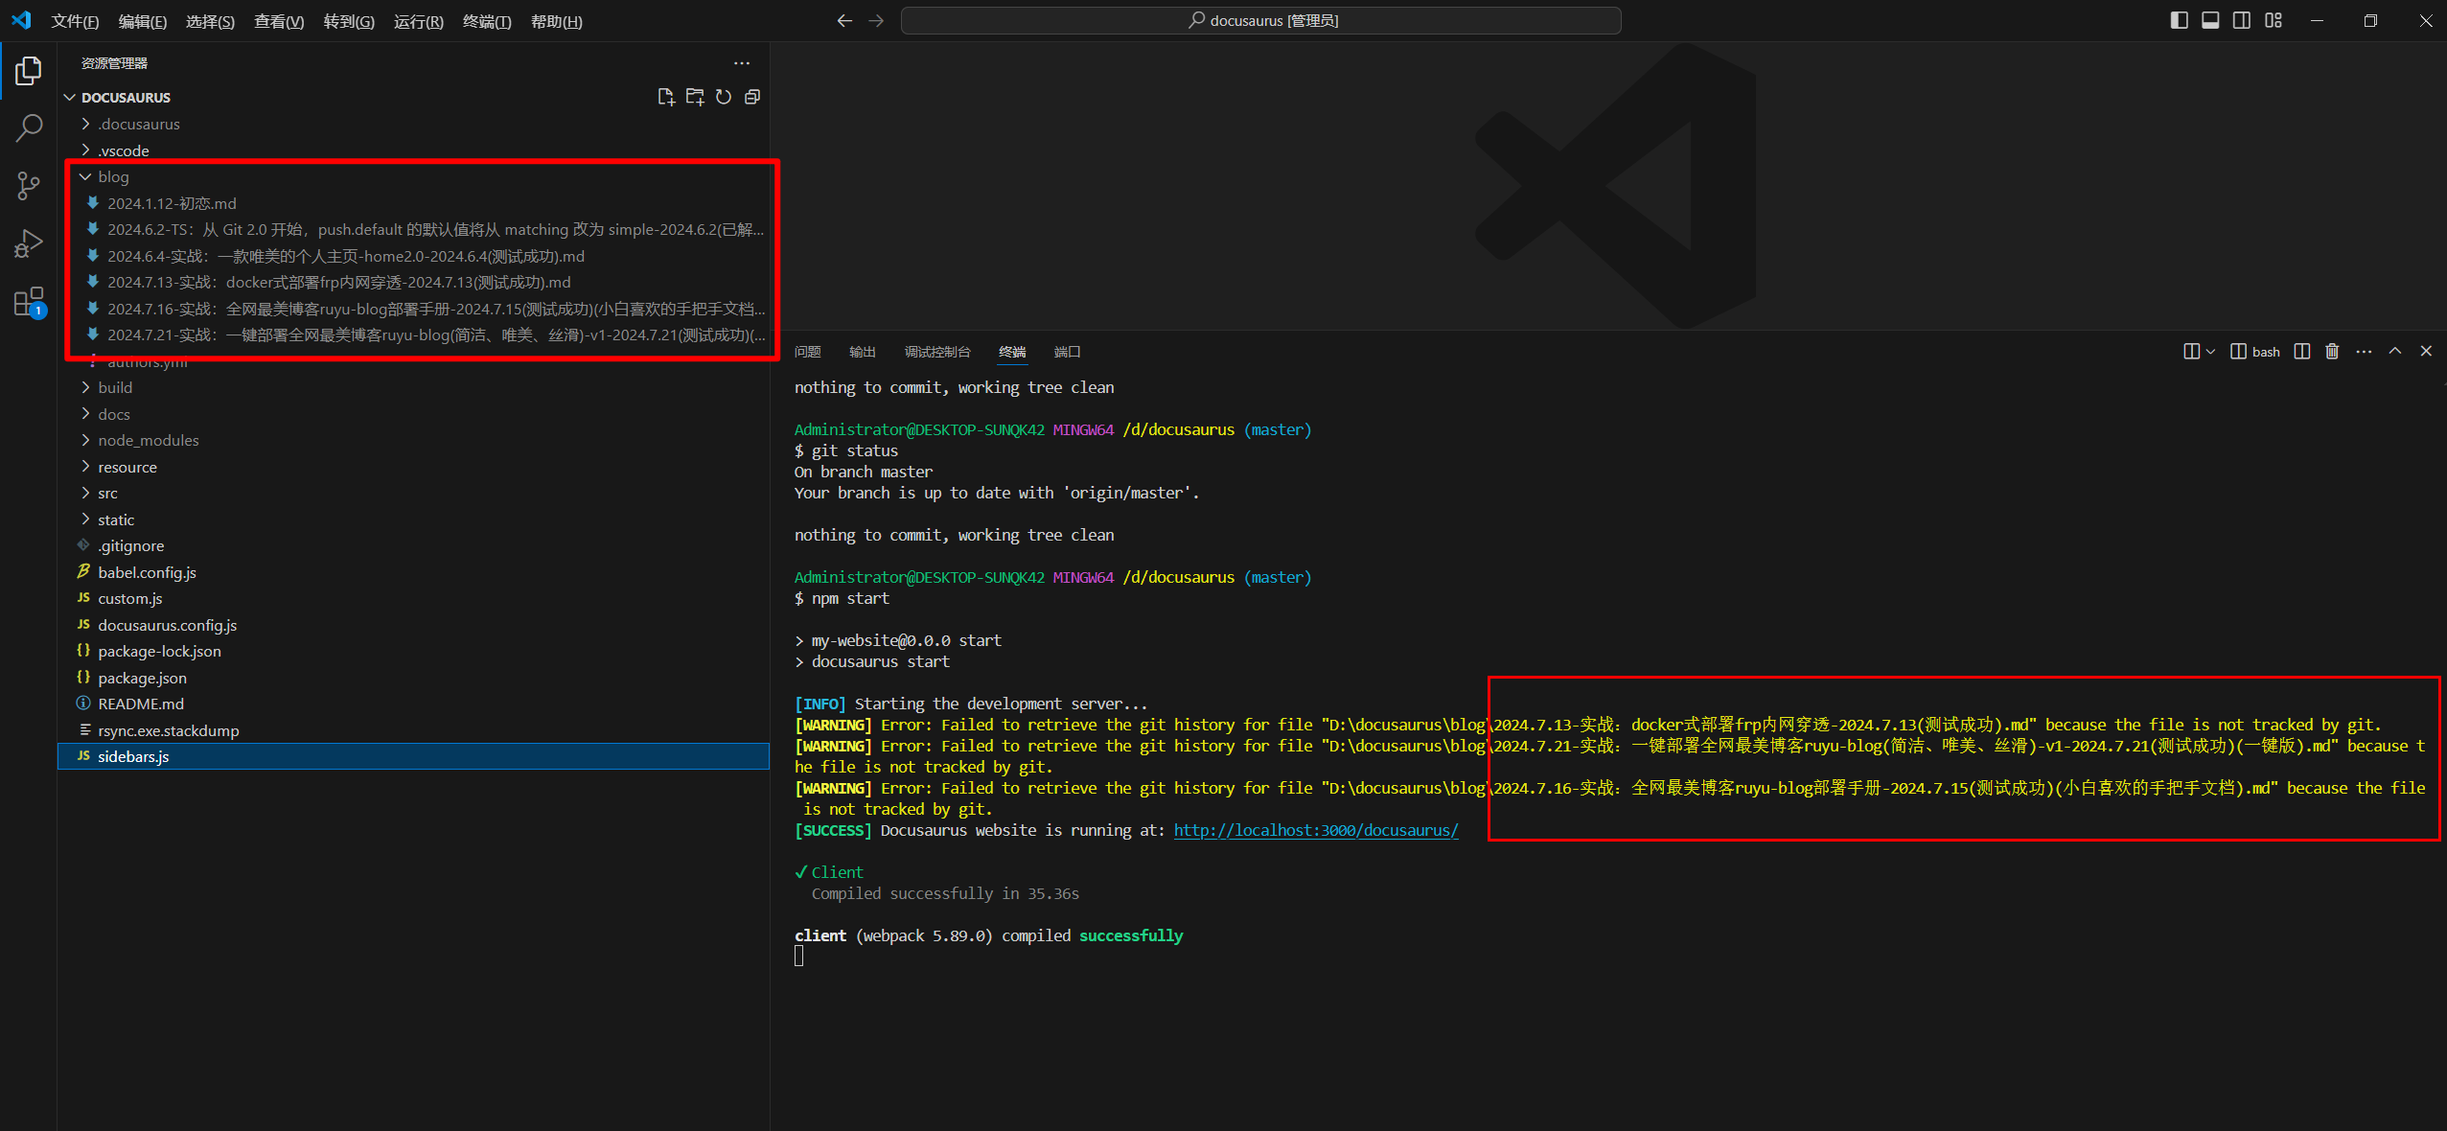Image resolution: width=2447 pixels, height=1131 pixels.
Task: Maximize the panel with the chevron up
Action: coord(2395,351)
